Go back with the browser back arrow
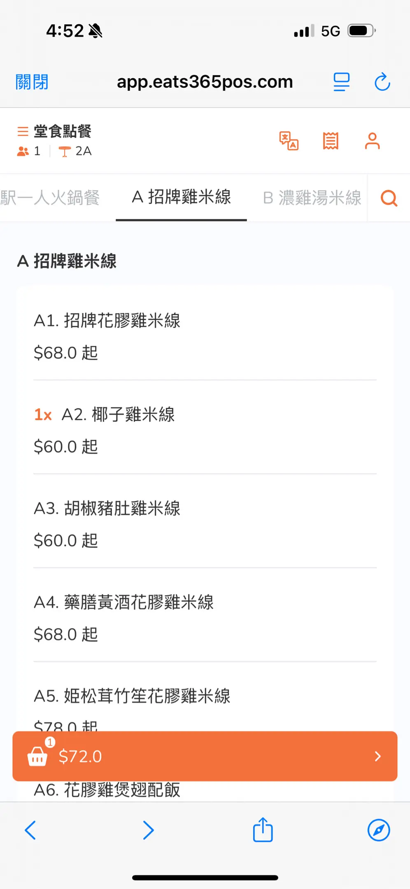410x889 pixels. tap(31, 830)
